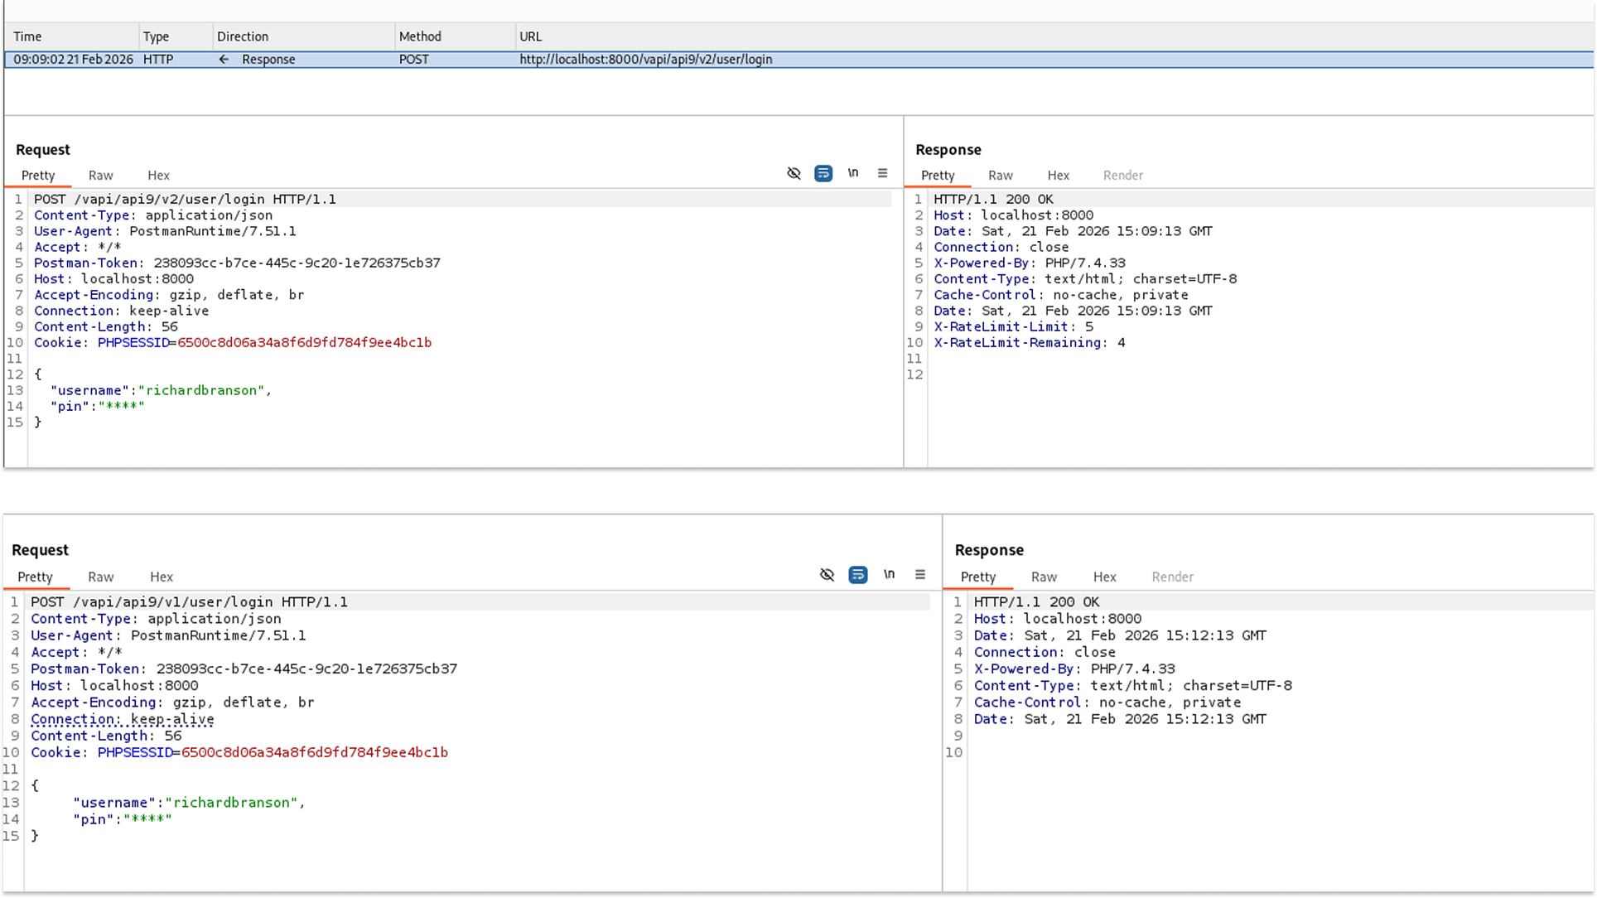The height and width of the screenshot is (898, 1597).
Task: Click the URL column header
Action: pyautogui.click(x=529, y=36)
